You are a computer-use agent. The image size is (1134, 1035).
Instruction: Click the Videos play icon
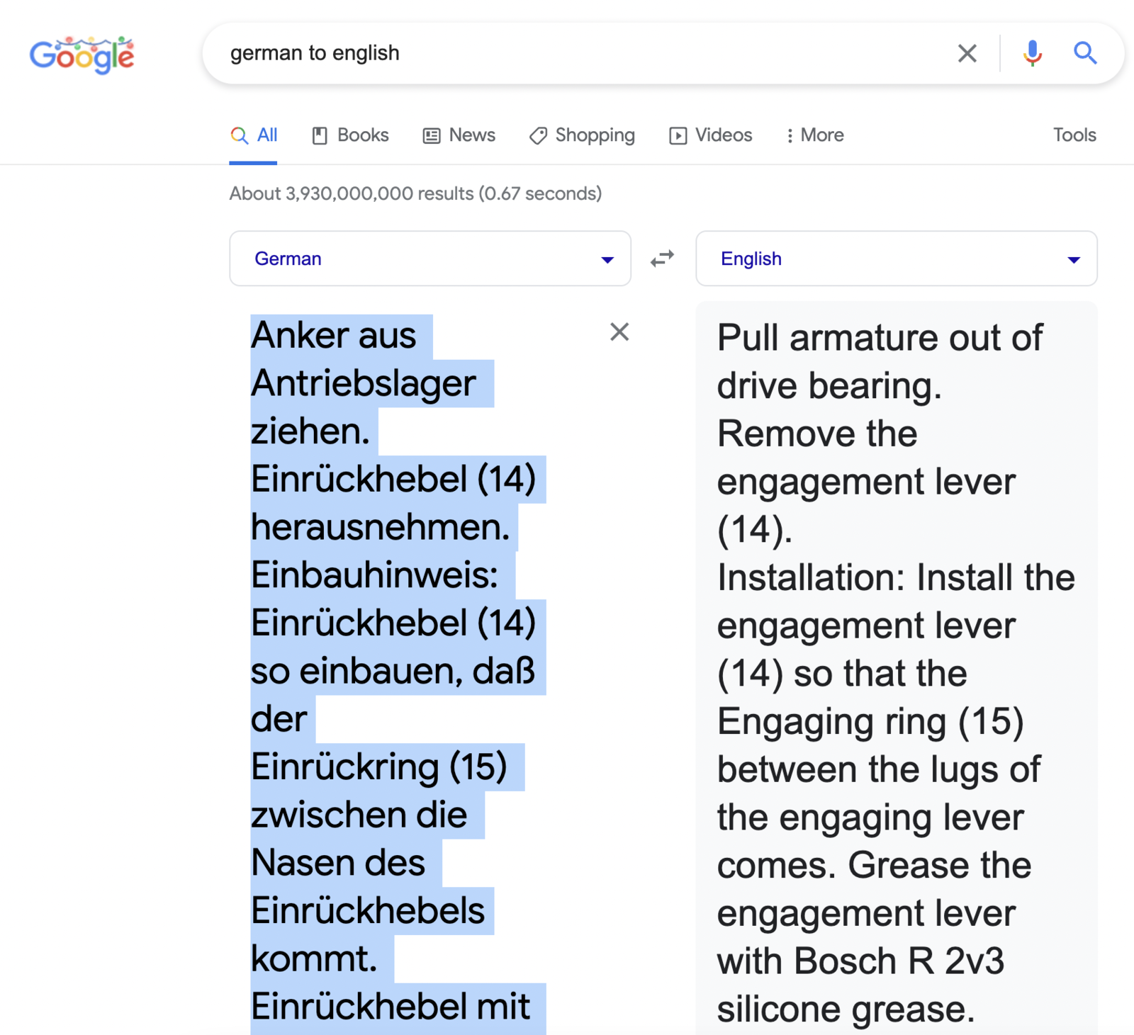(x=678, y=135)
